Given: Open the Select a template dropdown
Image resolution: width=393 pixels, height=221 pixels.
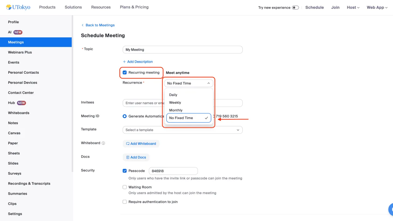Looking at the screenshot, I should pos(182,130).
